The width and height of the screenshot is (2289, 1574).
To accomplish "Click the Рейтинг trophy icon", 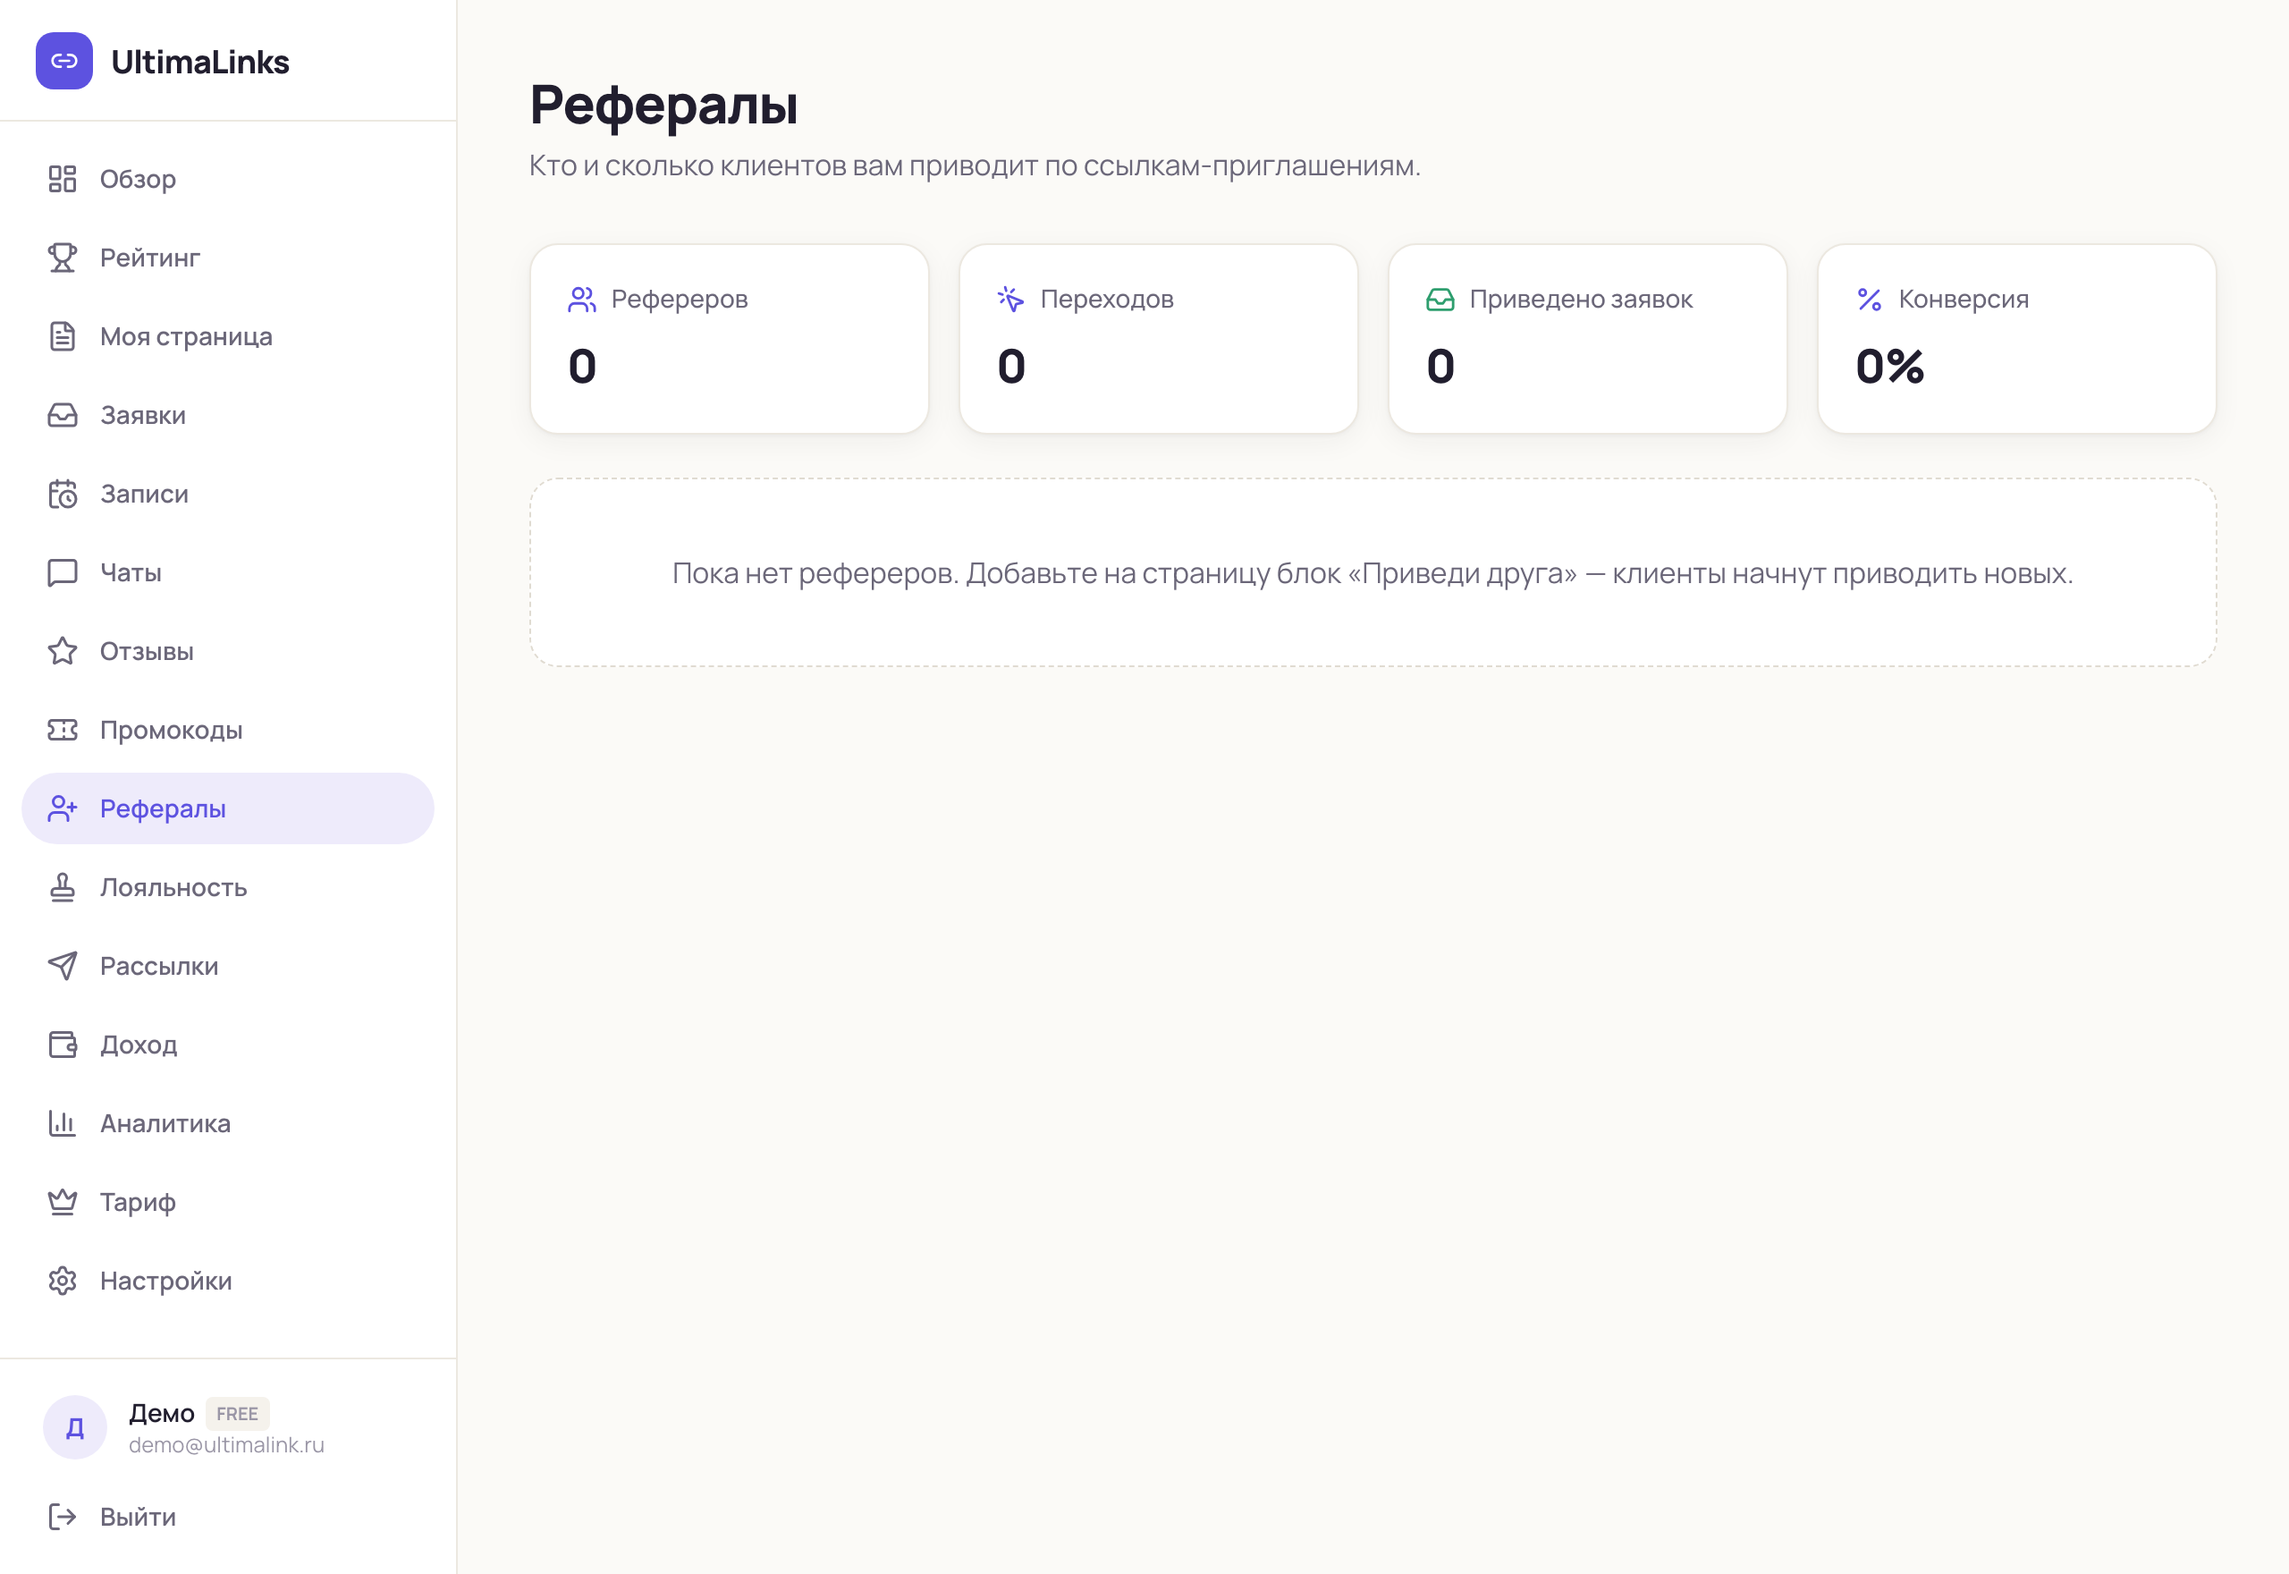I will point(62,258).
